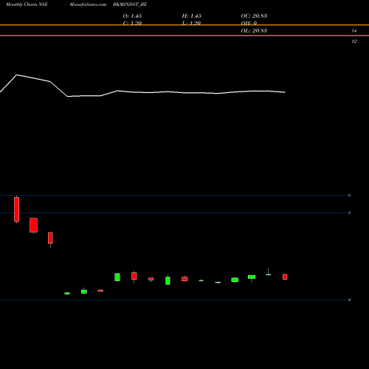Click the price axis label 5
The image size is (369, 369).
coord(349,213)
